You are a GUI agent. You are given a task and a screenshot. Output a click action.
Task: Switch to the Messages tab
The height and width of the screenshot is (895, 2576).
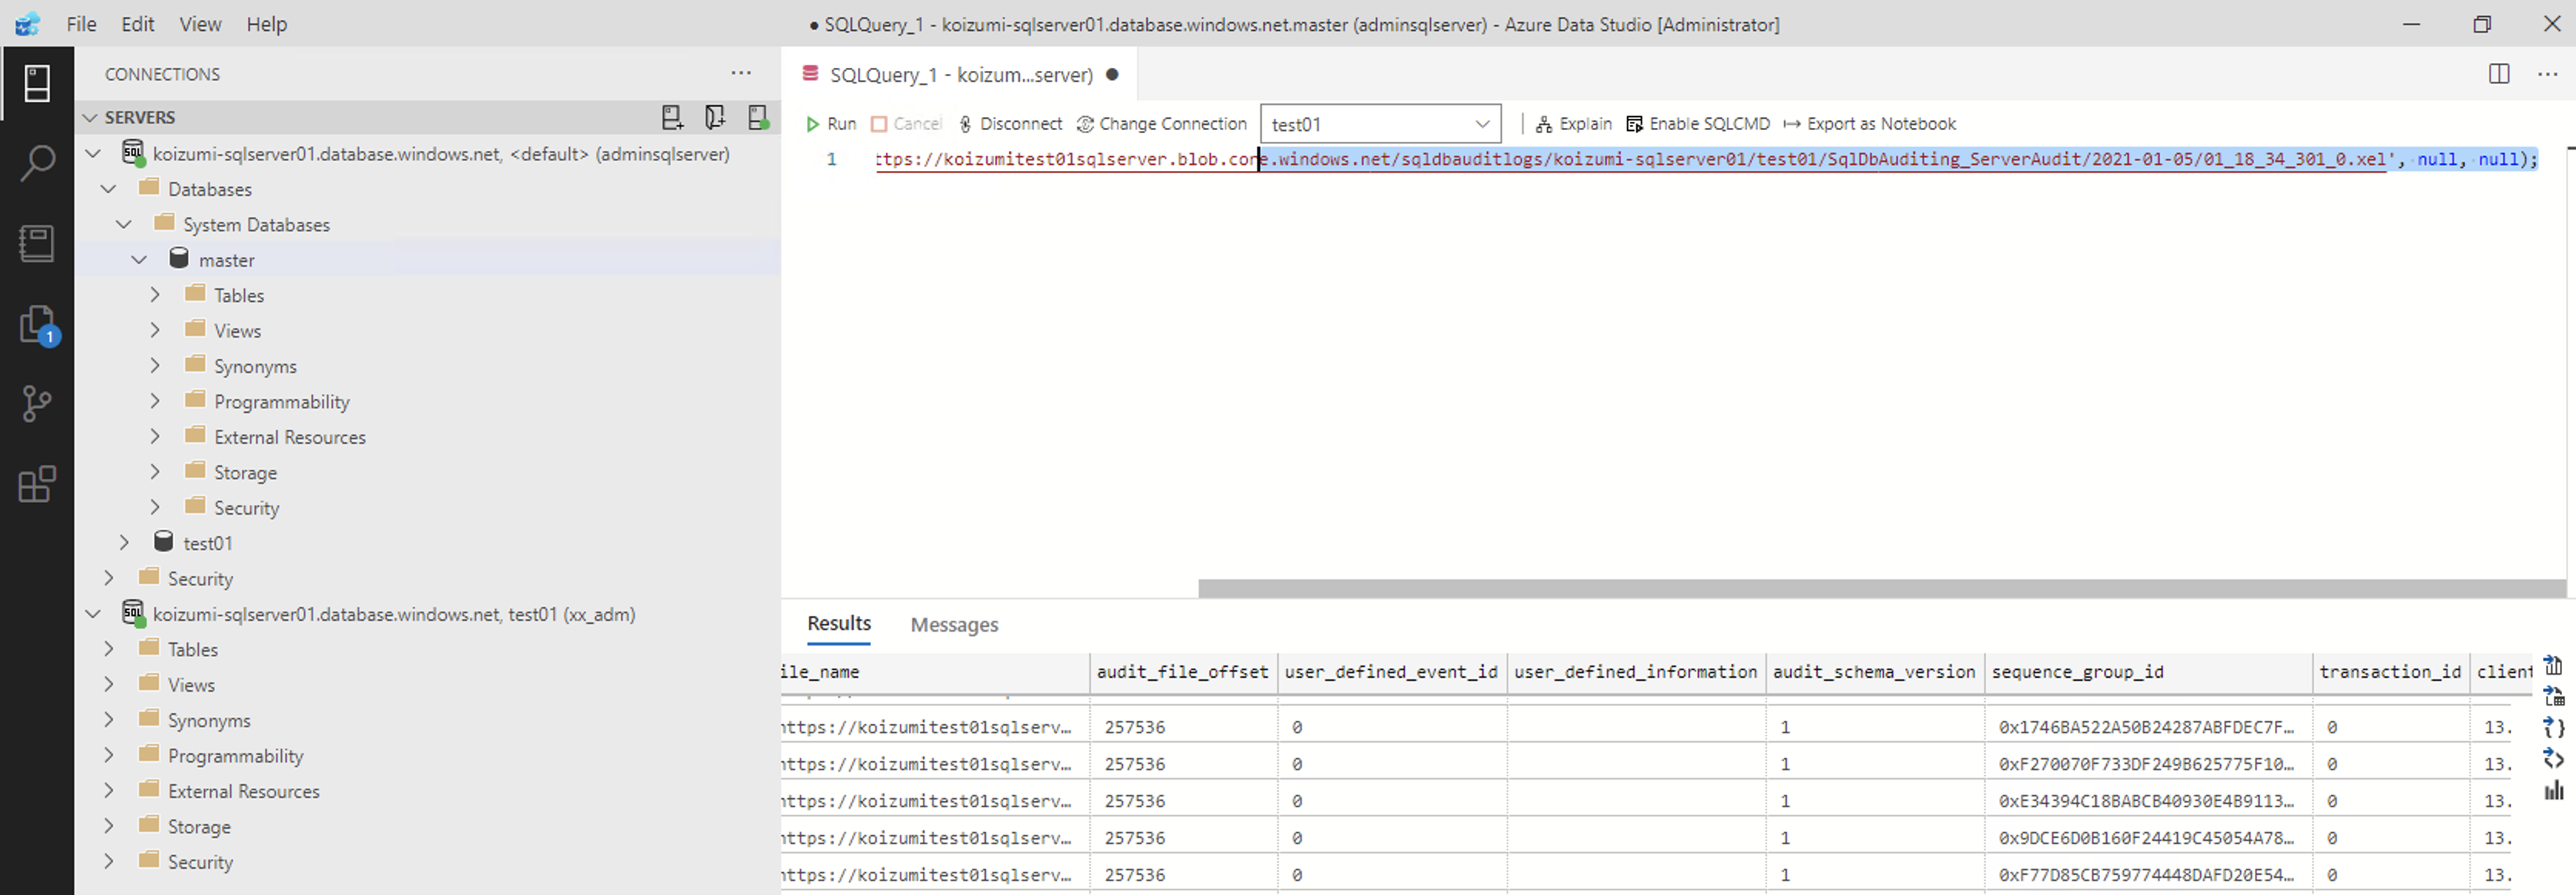953,625
